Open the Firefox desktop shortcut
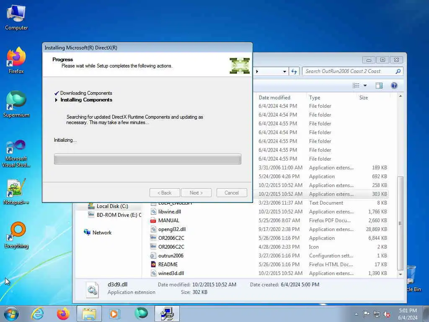This screenshot has width=429, height=322. pyautogui.click(x=16, y=60)
